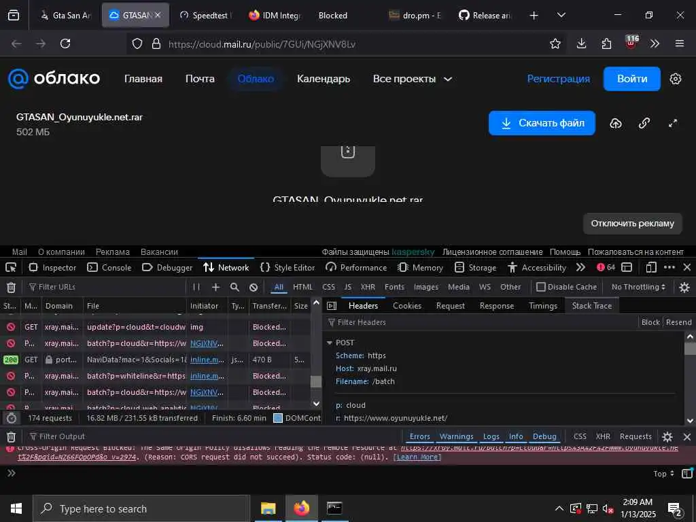
Task: Open the list all tabs arrow
Action: pyautogui.click(x=561, y=15)
